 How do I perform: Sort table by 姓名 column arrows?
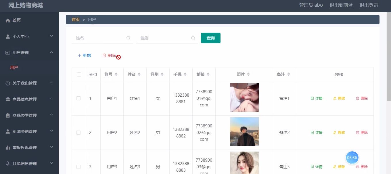(x=139, y=74)
